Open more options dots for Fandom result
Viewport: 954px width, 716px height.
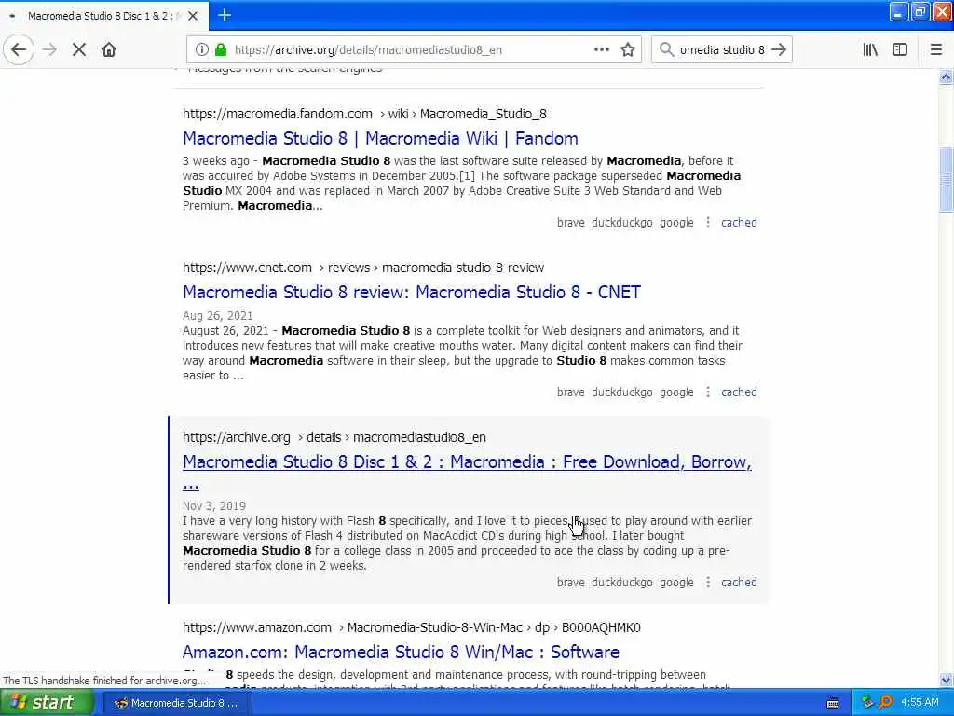click(x=708, y=223)
